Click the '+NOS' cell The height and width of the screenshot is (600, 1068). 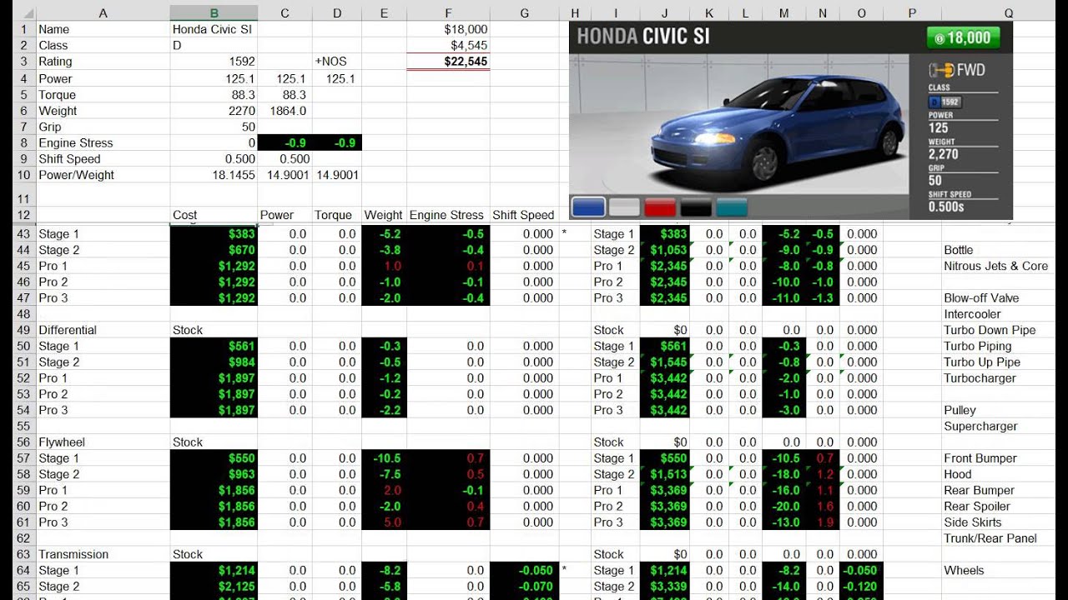click(x=337, y=62)
